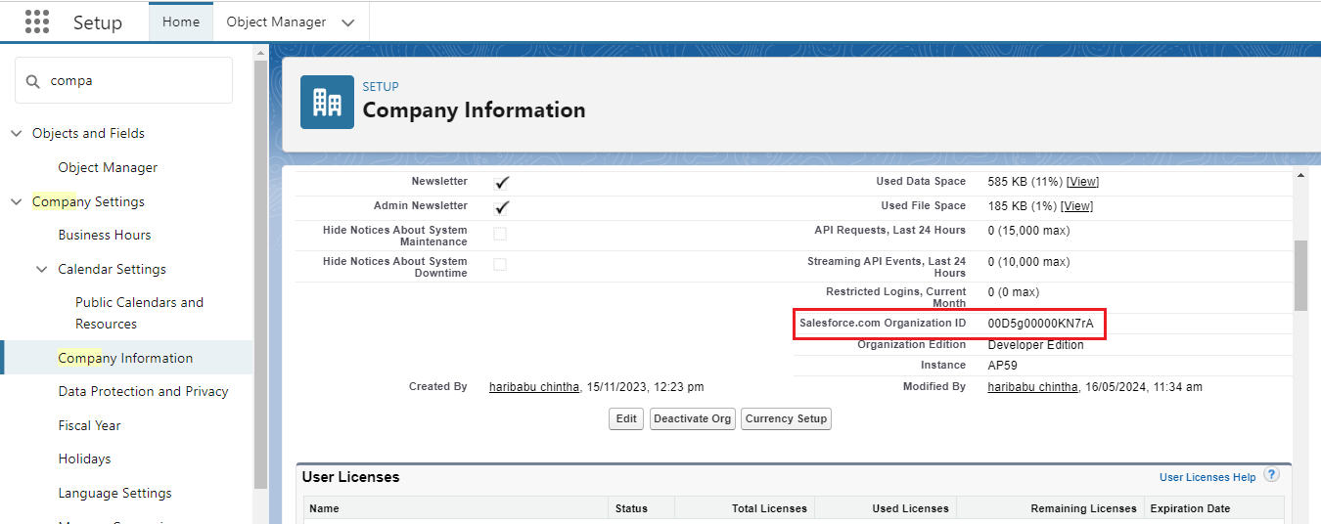Click the SETUP breadcrumb link
Viewport: 1321px width, 524px height.
(x=381, y=87)
